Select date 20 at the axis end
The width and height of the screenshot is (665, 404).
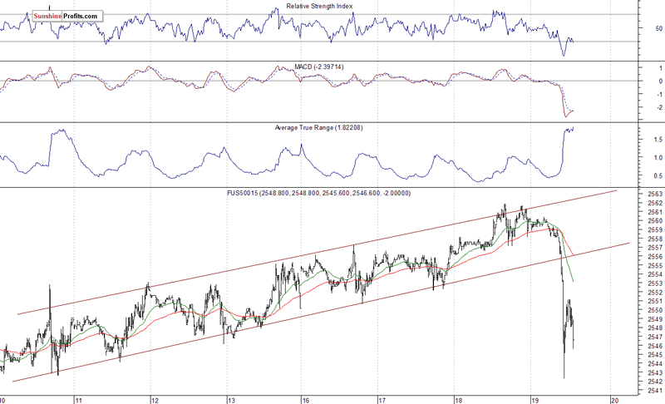pos(612,398)
